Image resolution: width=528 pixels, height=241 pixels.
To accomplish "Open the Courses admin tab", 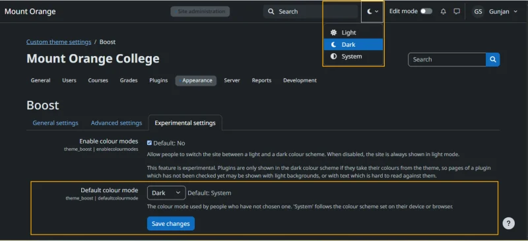I will [x=98, y=80].
